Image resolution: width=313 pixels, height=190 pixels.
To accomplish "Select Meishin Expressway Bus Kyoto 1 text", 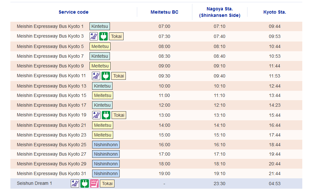I will point(50,26).
